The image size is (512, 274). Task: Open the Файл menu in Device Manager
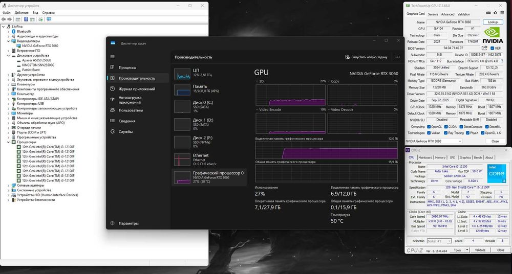7,13
